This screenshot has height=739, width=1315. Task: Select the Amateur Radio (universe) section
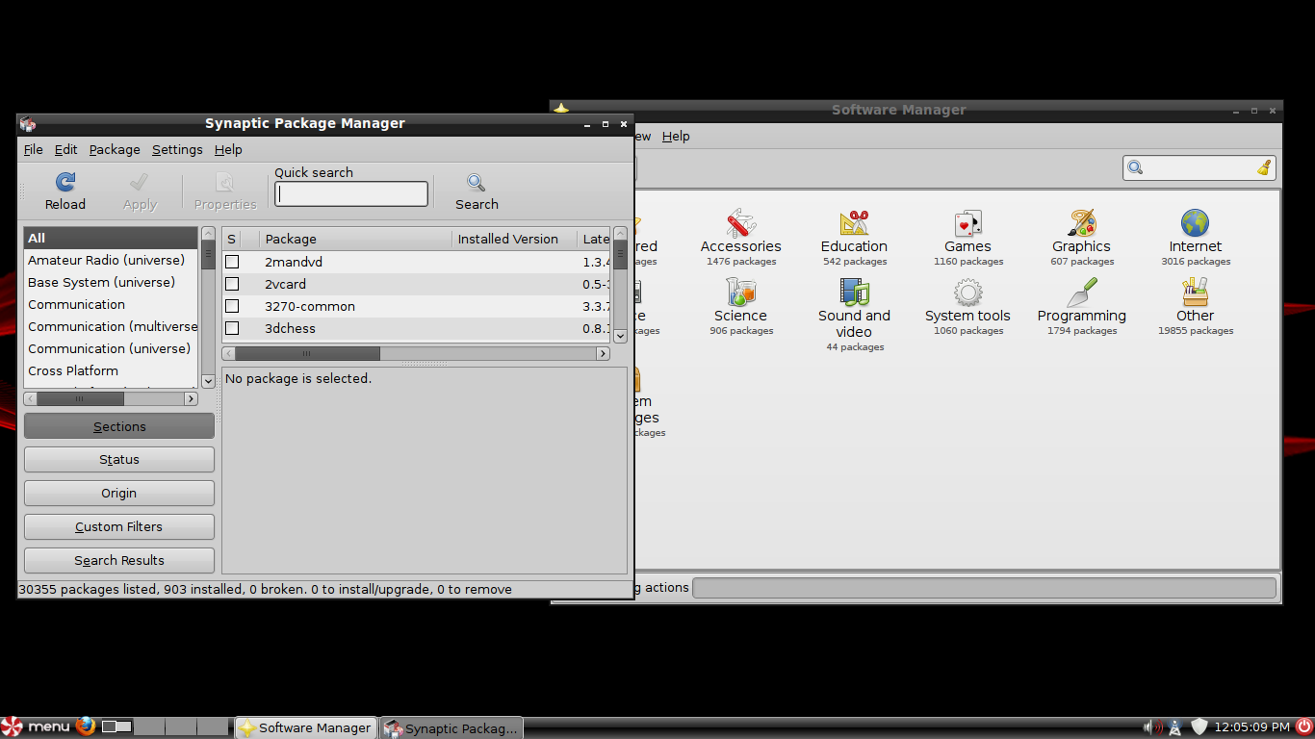[111, 260]
